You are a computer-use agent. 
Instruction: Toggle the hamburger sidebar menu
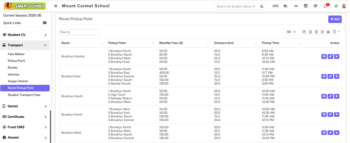pyautogui.click(x=56, y=6)
